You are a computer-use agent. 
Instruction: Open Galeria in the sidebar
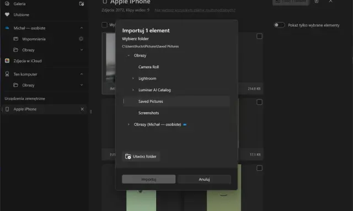pyautogui.click(x=19, y=4)
